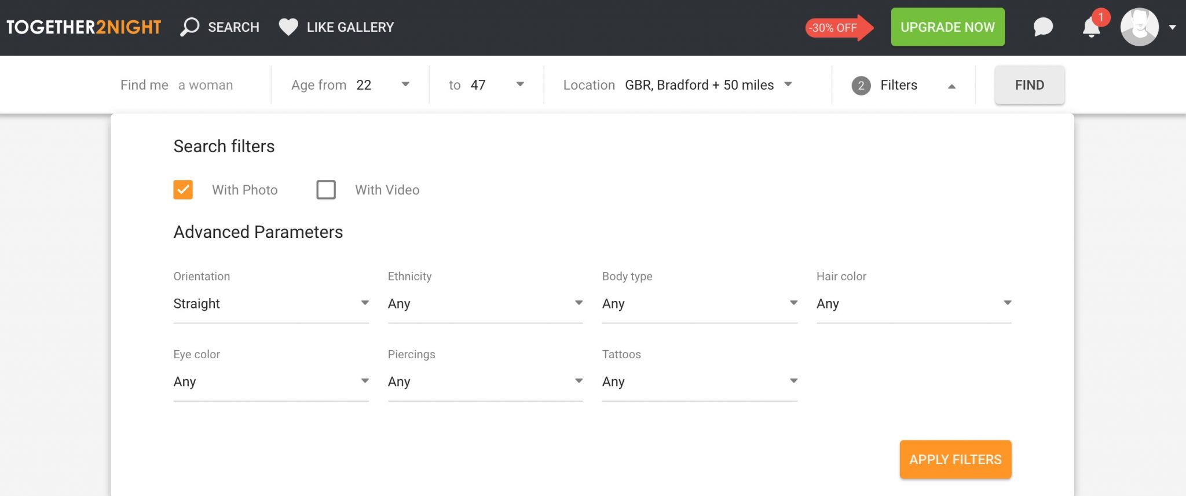Click the heart Like Gallery icon

[288, 27]
